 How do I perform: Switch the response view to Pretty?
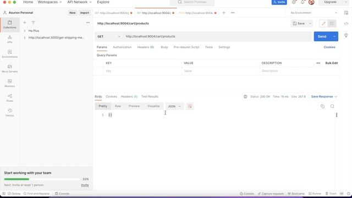click(103, 106)
